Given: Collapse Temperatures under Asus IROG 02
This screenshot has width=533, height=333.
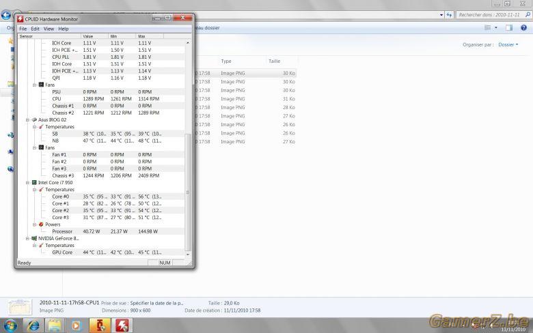Looking at the screenshot, I should click(34, 127).
